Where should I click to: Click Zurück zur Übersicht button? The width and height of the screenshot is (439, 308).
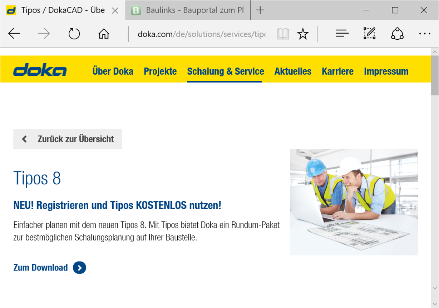pyautogui.click(x=68, y=139)
